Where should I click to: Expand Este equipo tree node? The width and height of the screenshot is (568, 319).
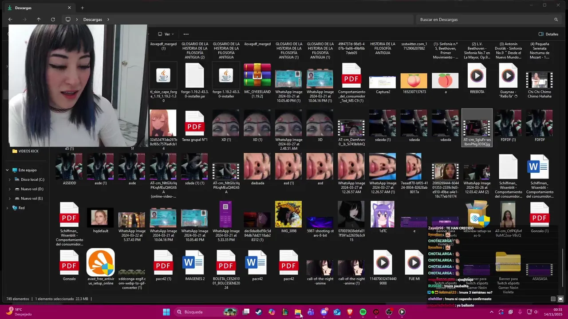click(7, 170)
